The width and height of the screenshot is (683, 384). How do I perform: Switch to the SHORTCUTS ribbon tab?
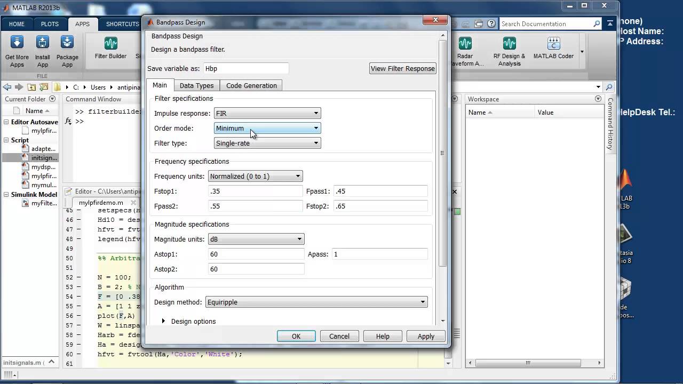(x=122, y=24)
